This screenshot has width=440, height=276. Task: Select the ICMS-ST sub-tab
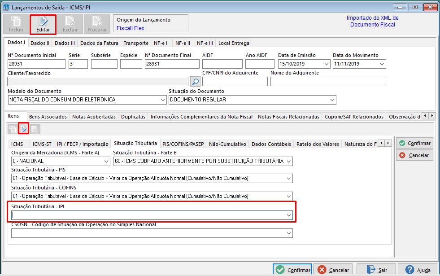(42, 144)
